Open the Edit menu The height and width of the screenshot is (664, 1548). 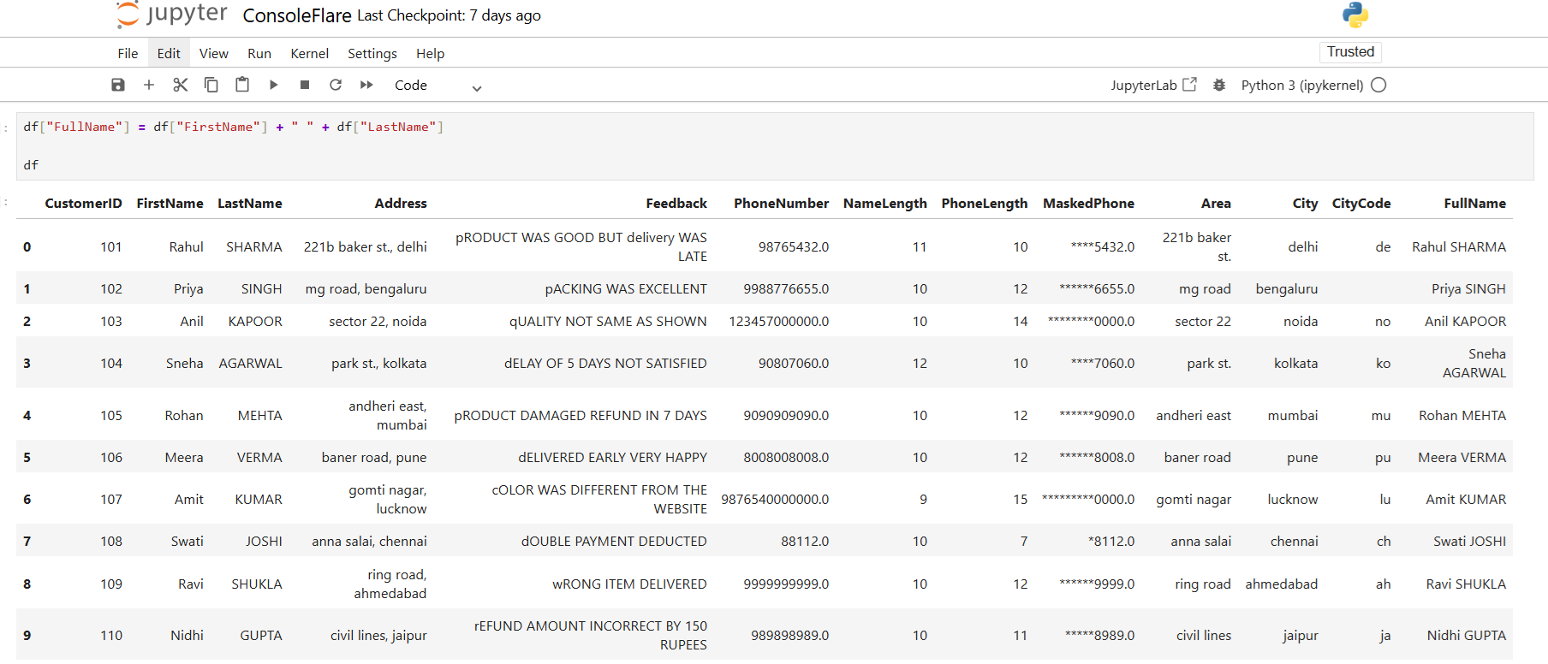169,53
